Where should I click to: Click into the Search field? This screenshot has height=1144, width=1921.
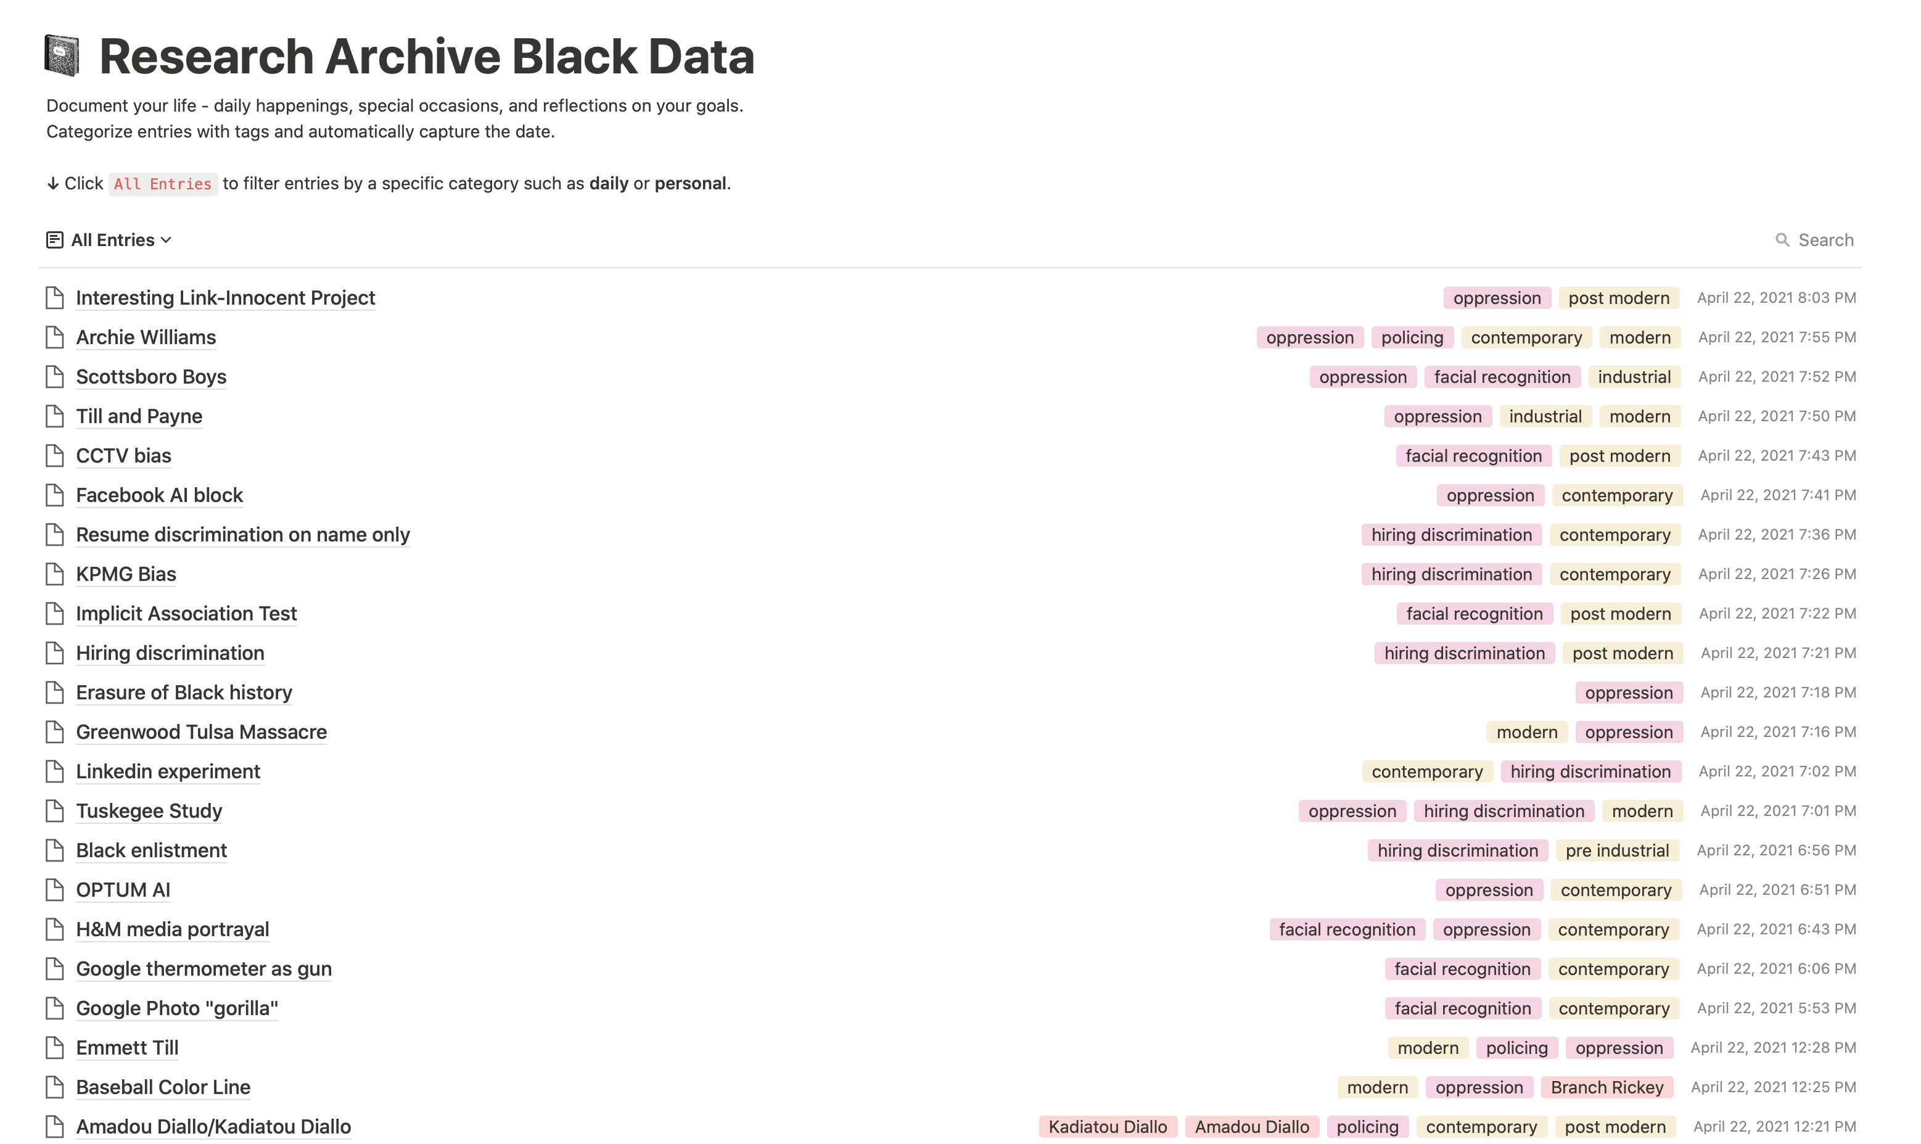coord(1825,241)
